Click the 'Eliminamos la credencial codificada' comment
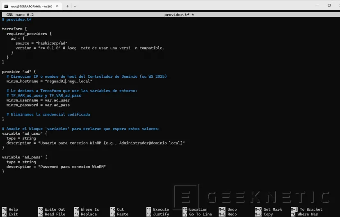This screenshot has width=340, height=217. (x=48, y=114)
